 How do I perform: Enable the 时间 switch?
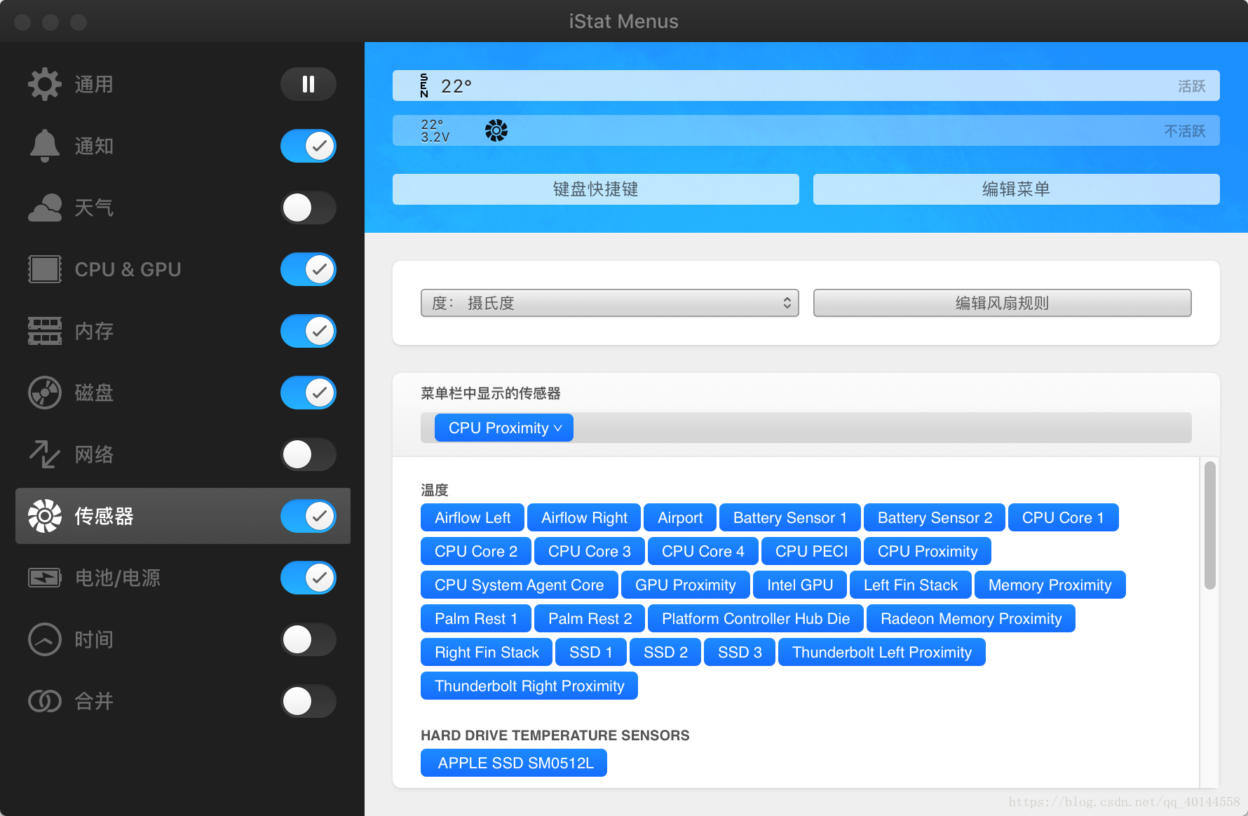tap(308, 639)
